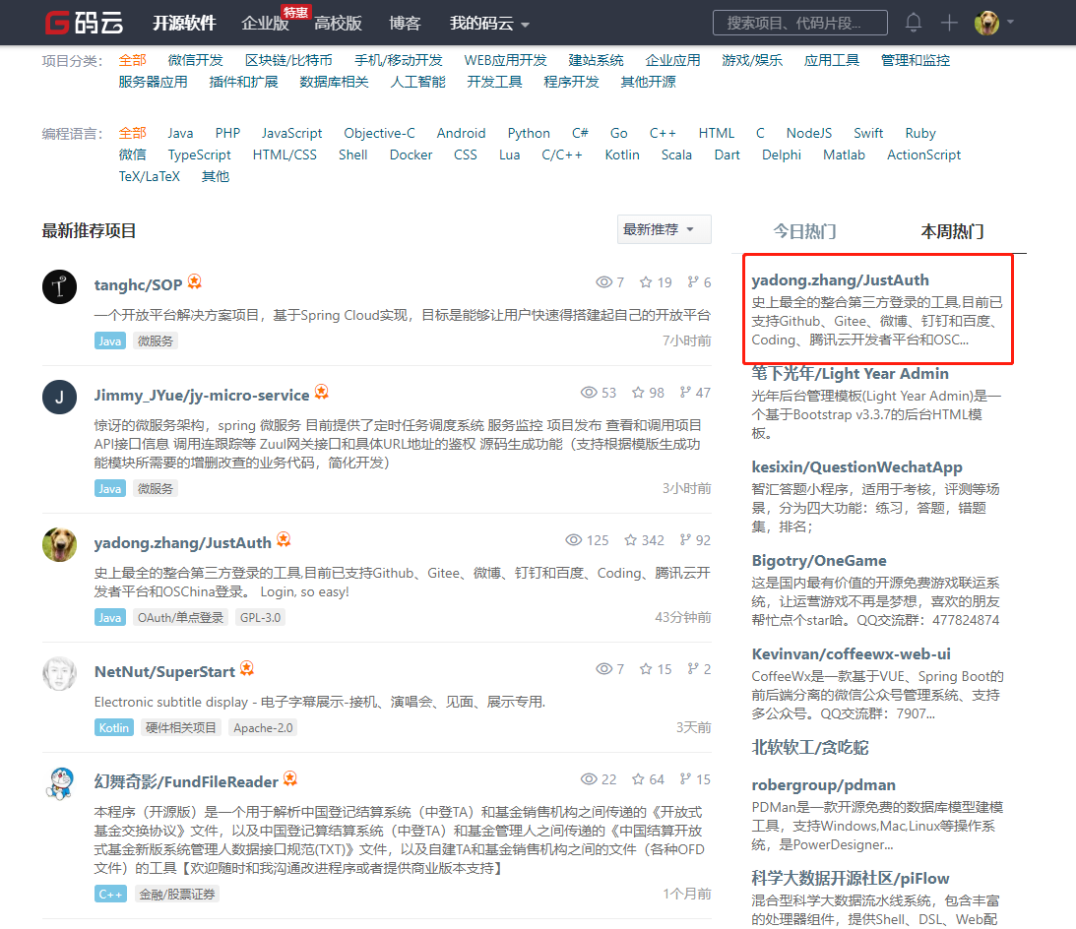The height and width of the screenshot is (929, 1076).
Task: Click the recommended badge beside yadong.zhang/JustAuth in list
Action: [x=285, y=539]
